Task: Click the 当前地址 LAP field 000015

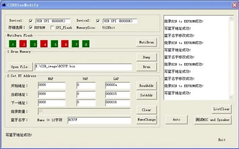Action: click(118, 95)
